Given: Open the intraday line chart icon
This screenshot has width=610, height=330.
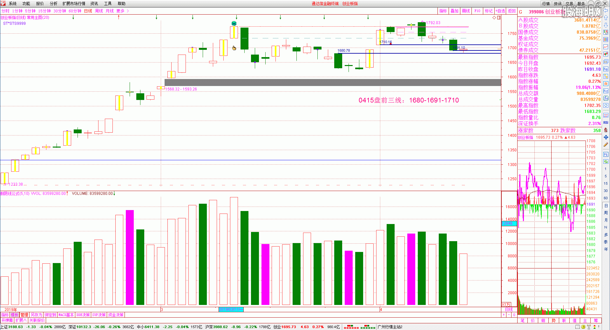Looking at the screenshot, I should point(606,47).
